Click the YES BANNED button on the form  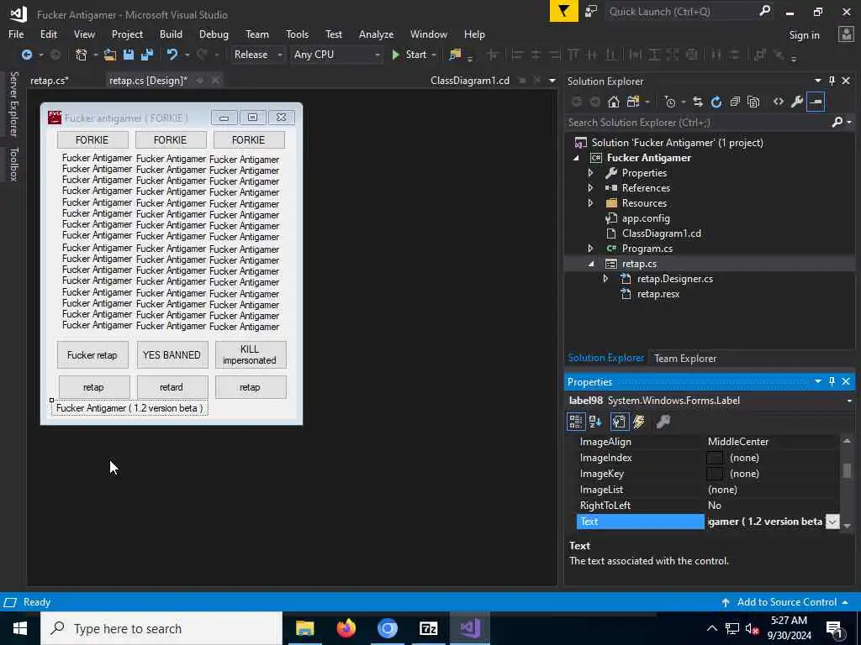(x=172, y=355)
